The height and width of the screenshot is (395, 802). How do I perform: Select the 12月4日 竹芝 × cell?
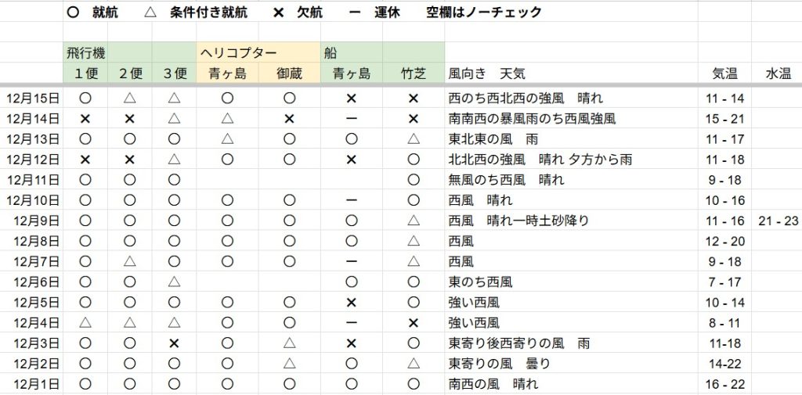(x=414, y=323)
